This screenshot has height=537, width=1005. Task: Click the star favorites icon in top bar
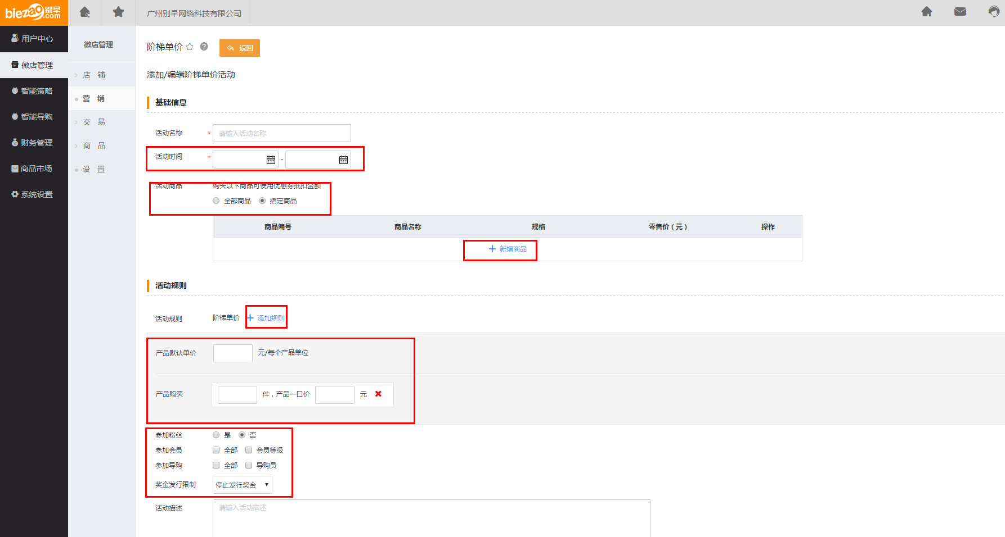click(x=118, y=12)
